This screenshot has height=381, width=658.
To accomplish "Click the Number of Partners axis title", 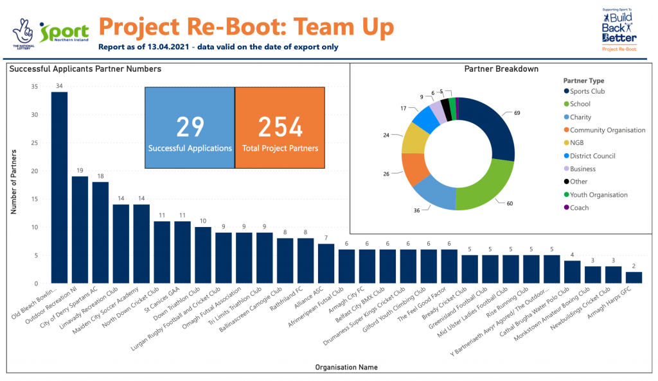I will 14,182.
